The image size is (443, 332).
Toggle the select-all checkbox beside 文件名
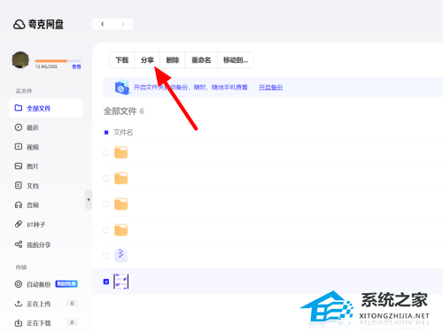coord(106,132)
